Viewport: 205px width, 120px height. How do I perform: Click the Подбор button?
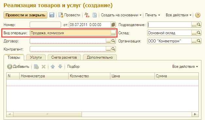click(x=73, y=67)
